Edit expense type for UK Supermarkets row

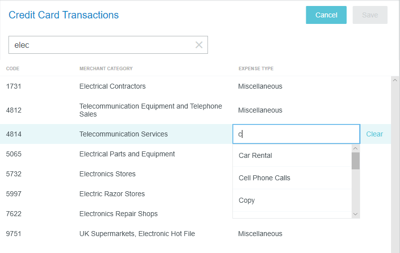[x=260, y=234]
